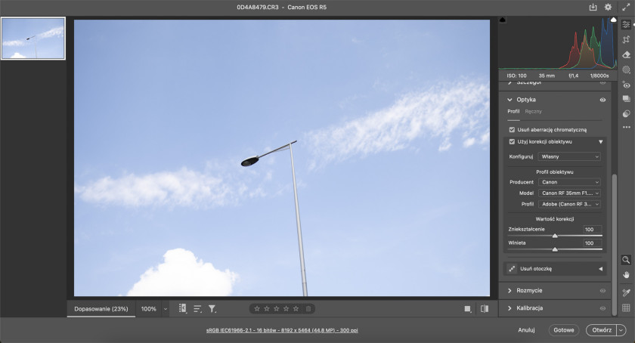Open the zoom level dropdown arrow
Image resolution: width=635 pixels, height=343 pixels.
click(x=166, y=309)
